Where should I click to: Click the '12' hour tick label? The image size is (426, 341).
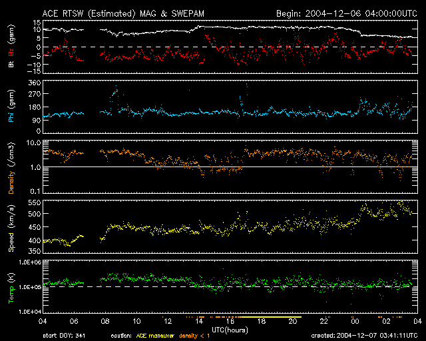(168, 321)
